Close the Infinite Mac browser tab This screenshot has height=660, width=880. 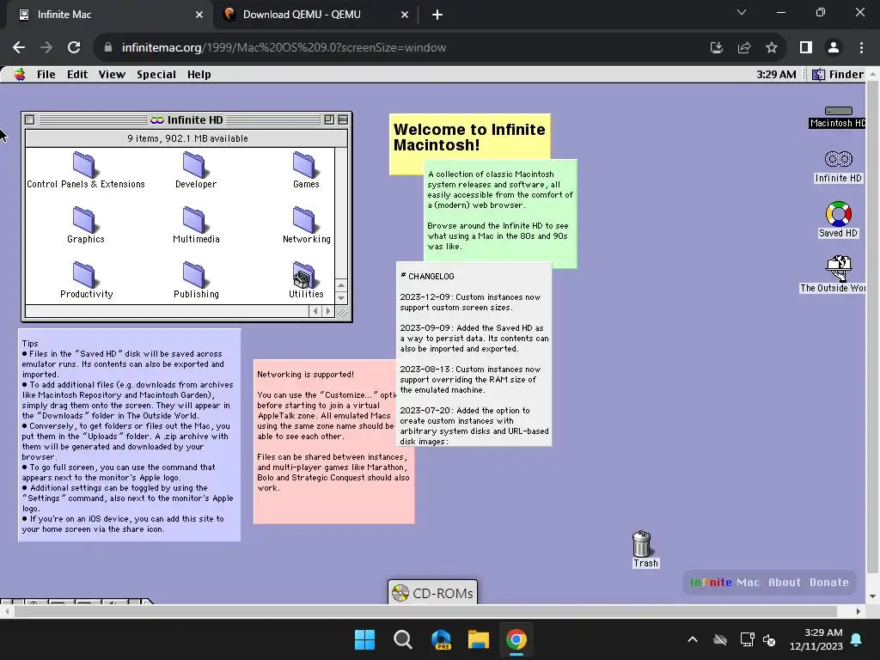[x=199, y=15]
